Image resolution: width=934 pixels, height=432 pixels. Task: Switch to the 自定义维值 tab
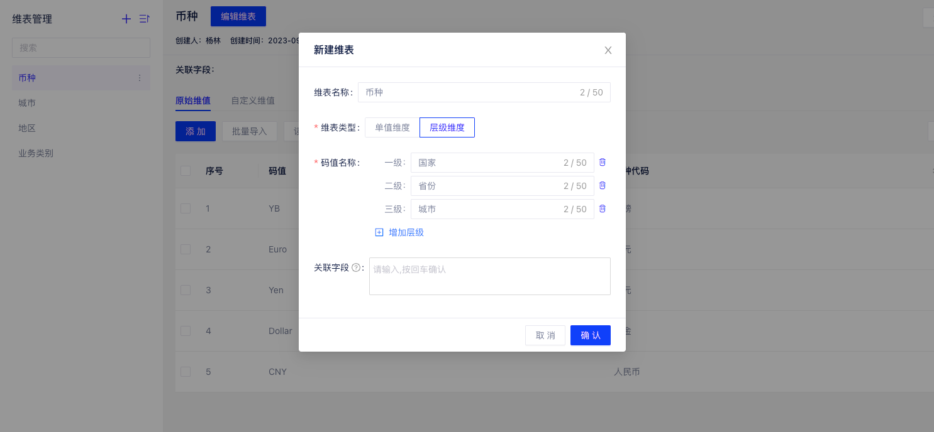[x=252, y=100]
